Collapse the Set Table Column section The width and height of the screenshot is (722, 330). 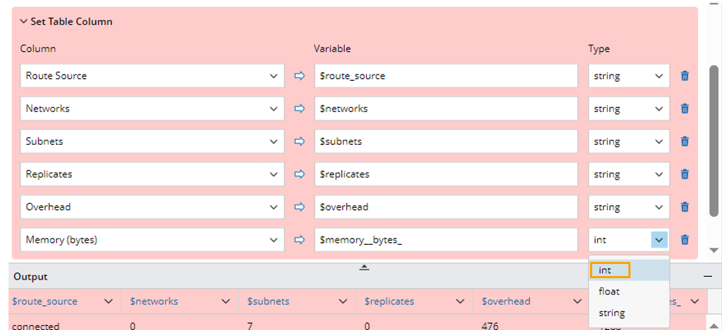coord(23,21)
